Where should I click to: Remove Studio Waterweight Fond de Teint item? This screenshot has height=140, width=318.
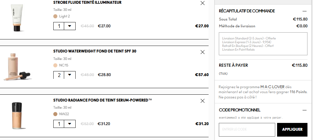tap(203, 52)
